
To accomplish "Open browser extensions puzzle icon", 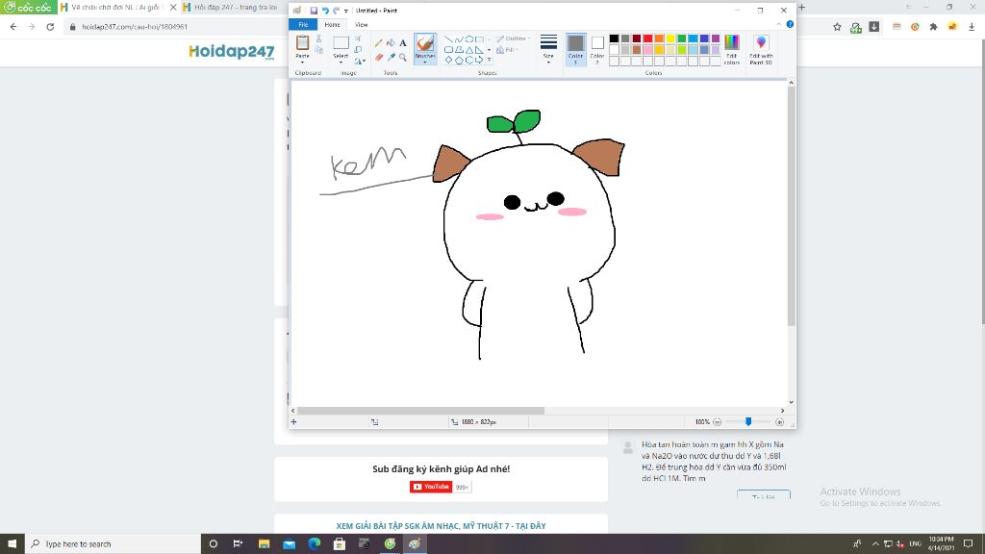I will pos(933,27).
